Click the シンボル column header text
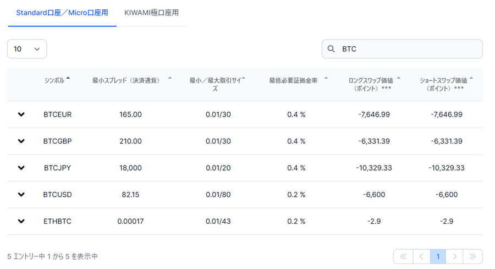495x269 pixels. [54, 80]
